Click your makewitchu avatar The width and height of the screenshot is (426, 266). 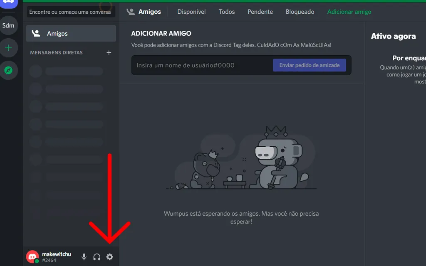click(x=32, y=256)
